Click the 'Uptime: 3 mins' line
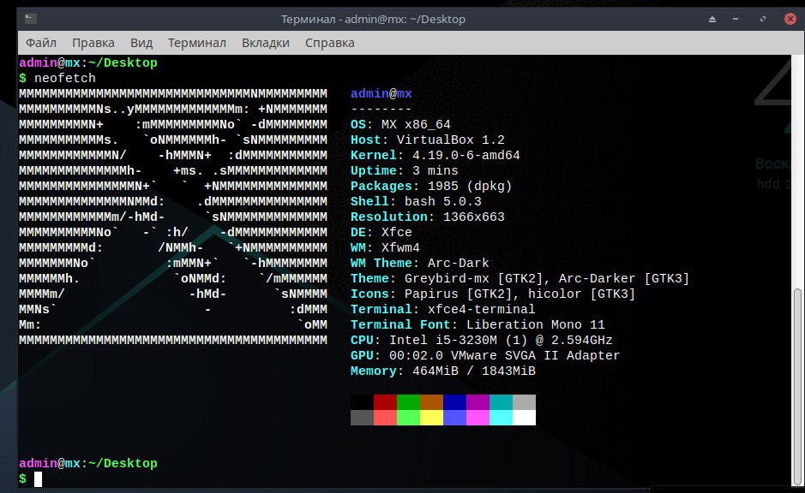This screenshot has height=493, width=805. 405,170
